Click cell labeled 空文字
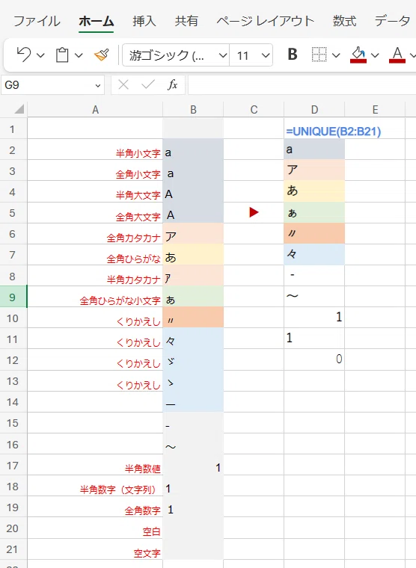Screen dimensions: 416x568 click(x=95, y=549)
